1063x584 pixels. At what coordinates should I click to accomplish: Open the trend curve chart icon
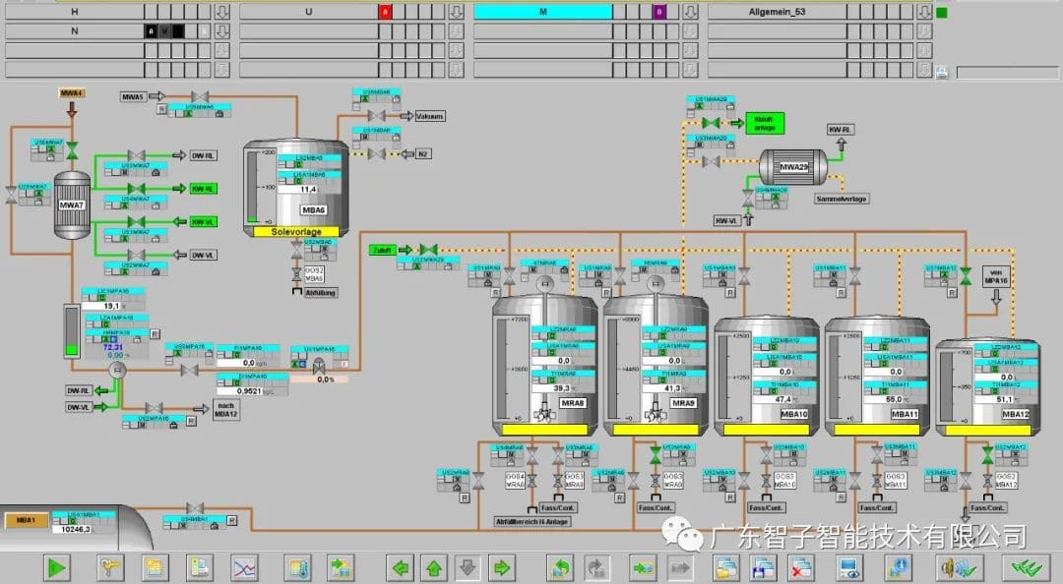(x=244, y=567)
